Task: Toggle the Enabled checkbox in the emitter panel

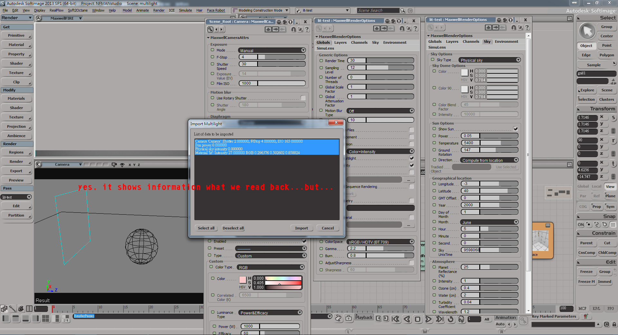Action: (304, 241)
